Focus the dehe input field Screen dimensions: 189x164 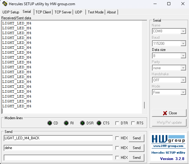point(58,148)
